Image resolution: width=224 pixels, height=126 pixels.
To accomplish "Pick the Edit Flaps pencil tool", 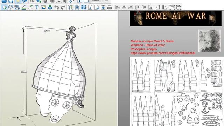I will tap(24, 7).
